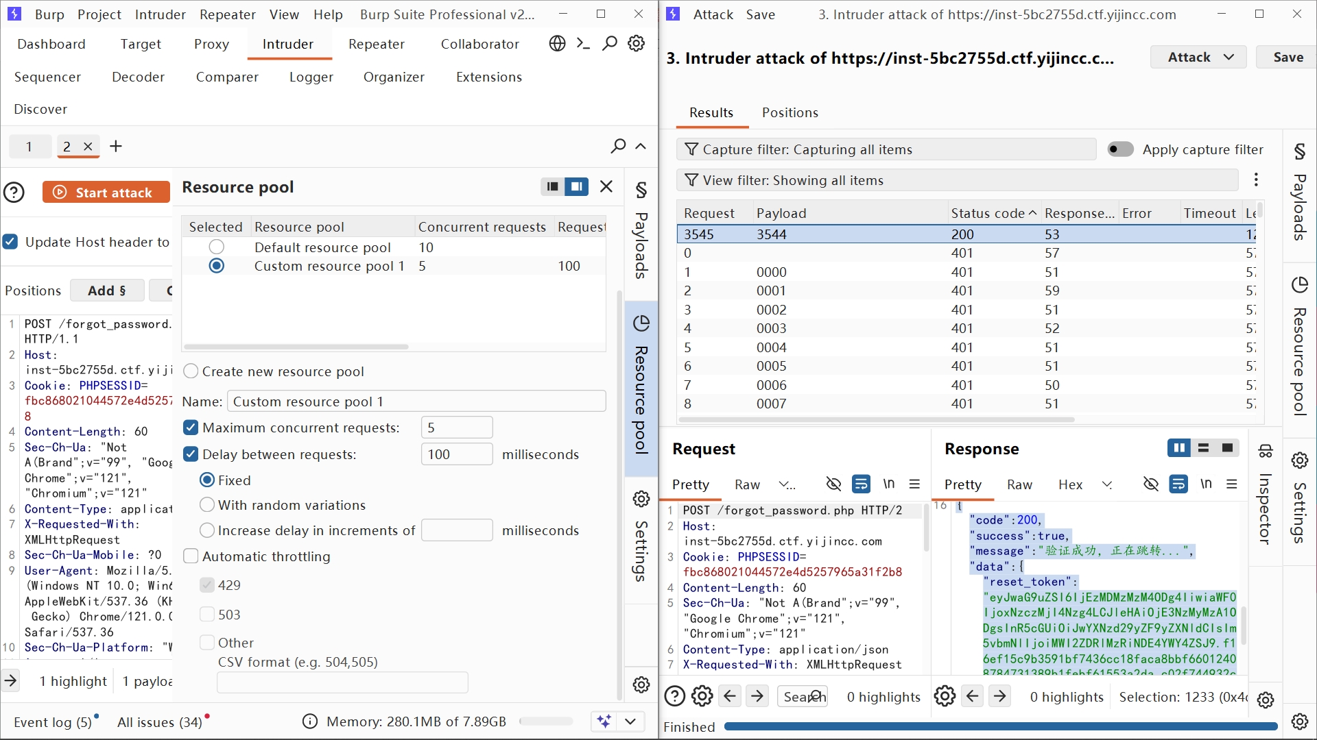Expand dropdown beside the AI icon

coord(630,721)
